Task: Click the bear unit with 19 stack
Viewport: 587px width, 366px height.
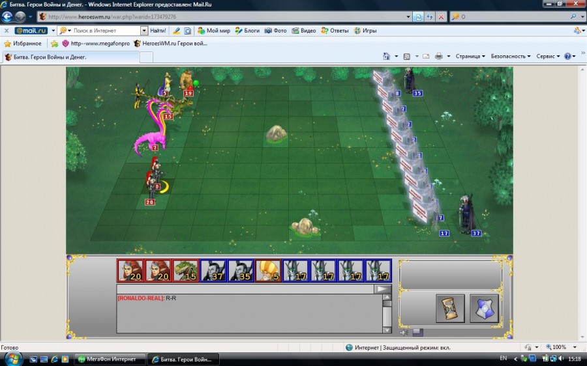Action: tap(186, 80)
